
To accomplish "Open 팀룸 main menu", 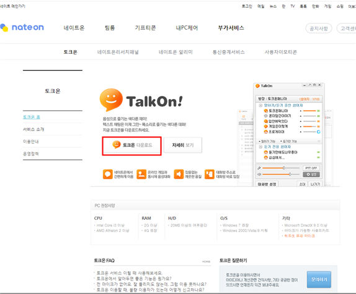I will pos(110,28).
